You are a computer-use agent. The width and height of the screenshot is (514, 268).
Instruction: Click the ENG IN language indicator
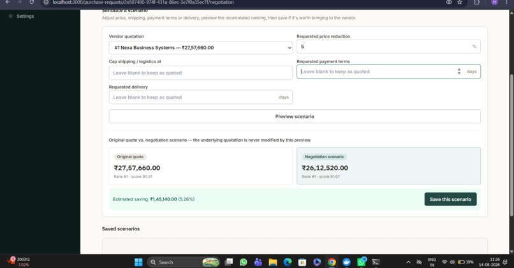[x=432, y=262]
